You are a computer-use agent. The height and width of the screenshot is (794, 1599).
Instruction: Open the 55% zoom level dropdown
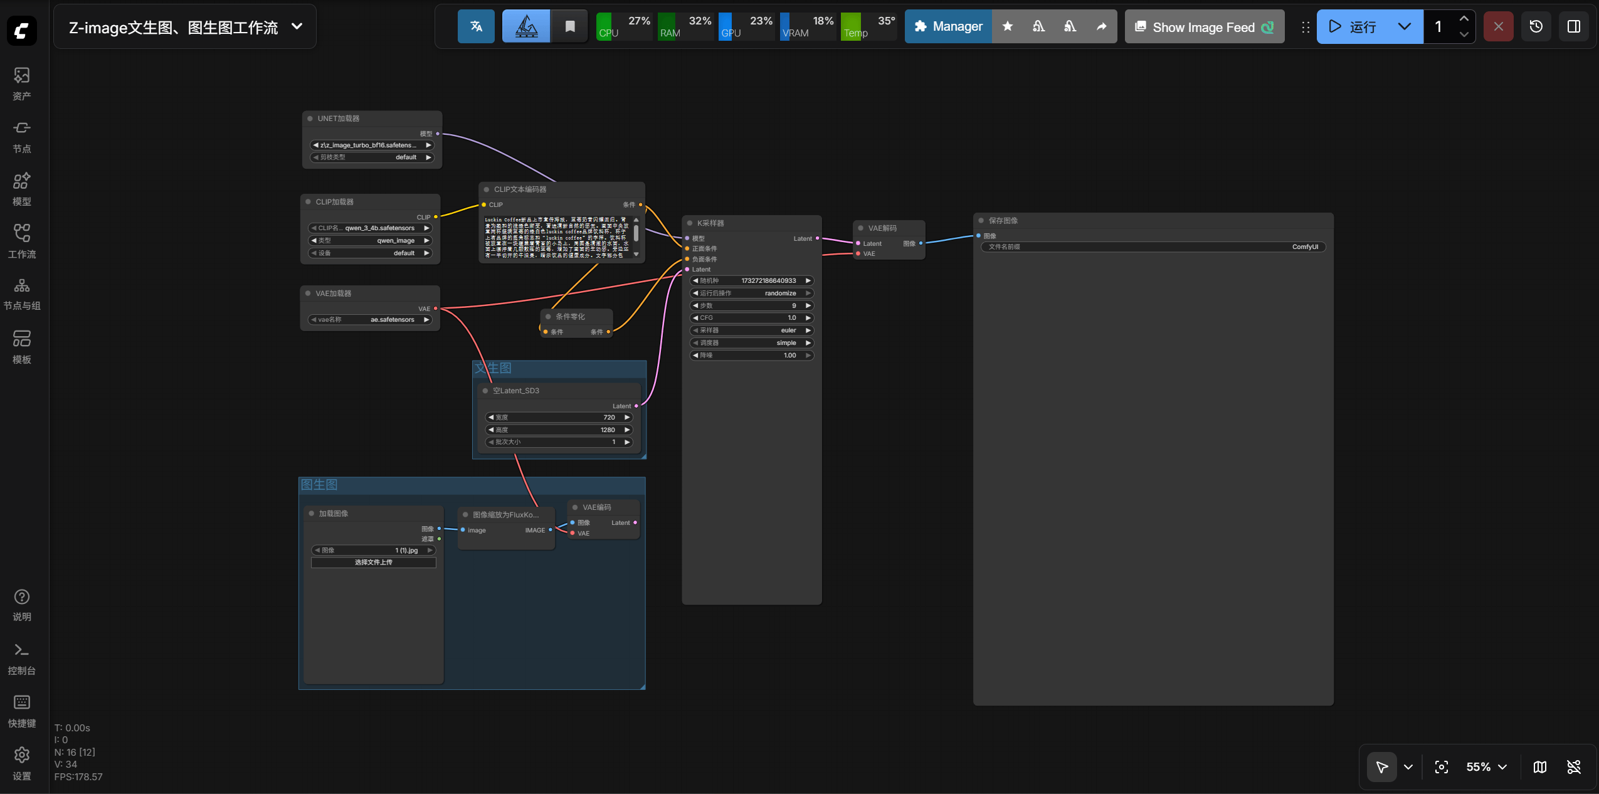[1486, 766]
